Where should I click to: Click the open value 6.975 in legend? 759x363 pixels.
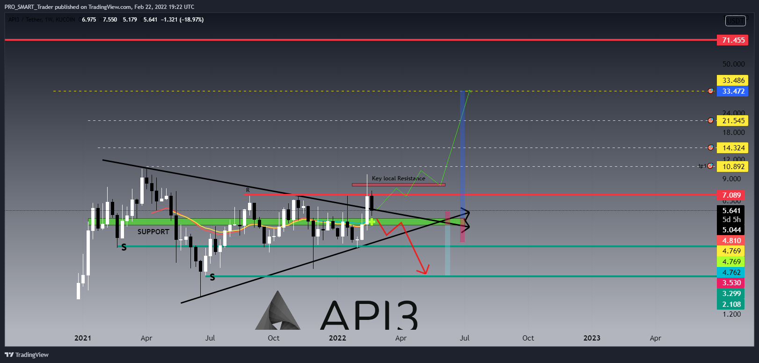point(89,20)
